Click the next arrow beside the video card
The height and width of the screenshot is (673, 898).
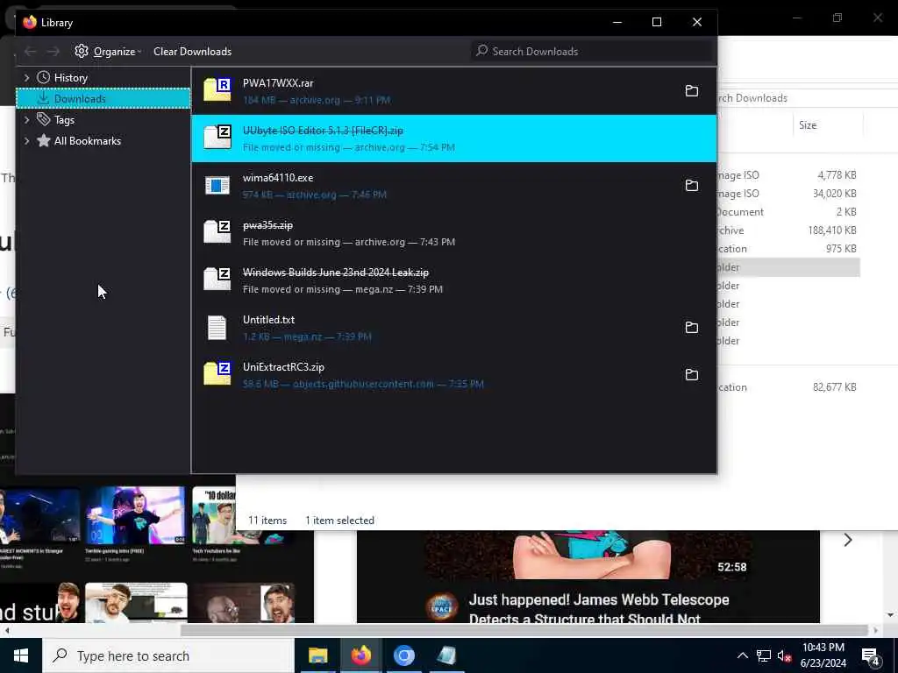tap(848, 540)
